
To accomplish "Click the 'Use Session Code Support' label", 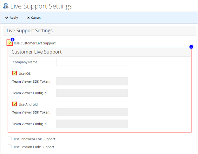I will (x=34, y=147).
